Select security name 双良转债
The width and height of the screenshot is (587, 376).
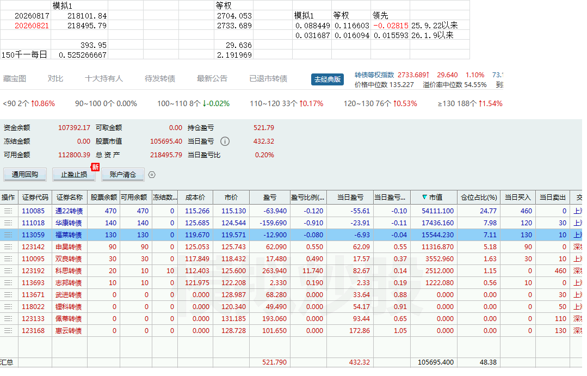[x=69, y=259]
